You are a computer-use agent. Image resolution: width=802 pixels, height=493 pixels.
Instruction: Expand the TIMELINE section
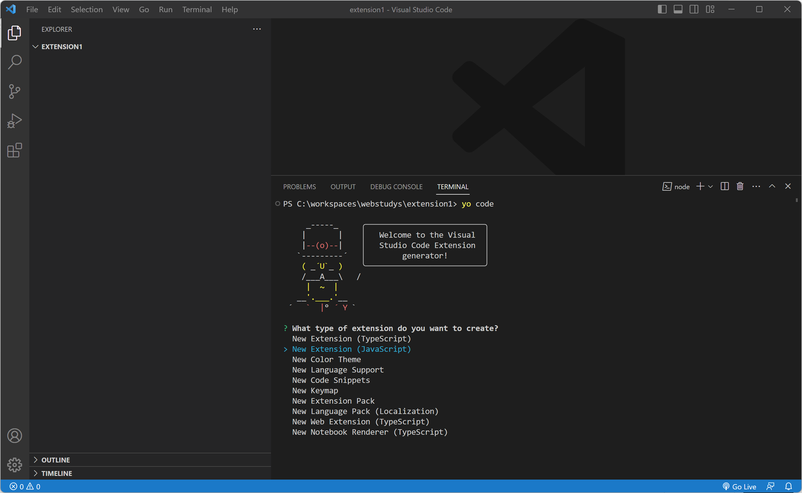pyautogui.click(x=57, y=473)
